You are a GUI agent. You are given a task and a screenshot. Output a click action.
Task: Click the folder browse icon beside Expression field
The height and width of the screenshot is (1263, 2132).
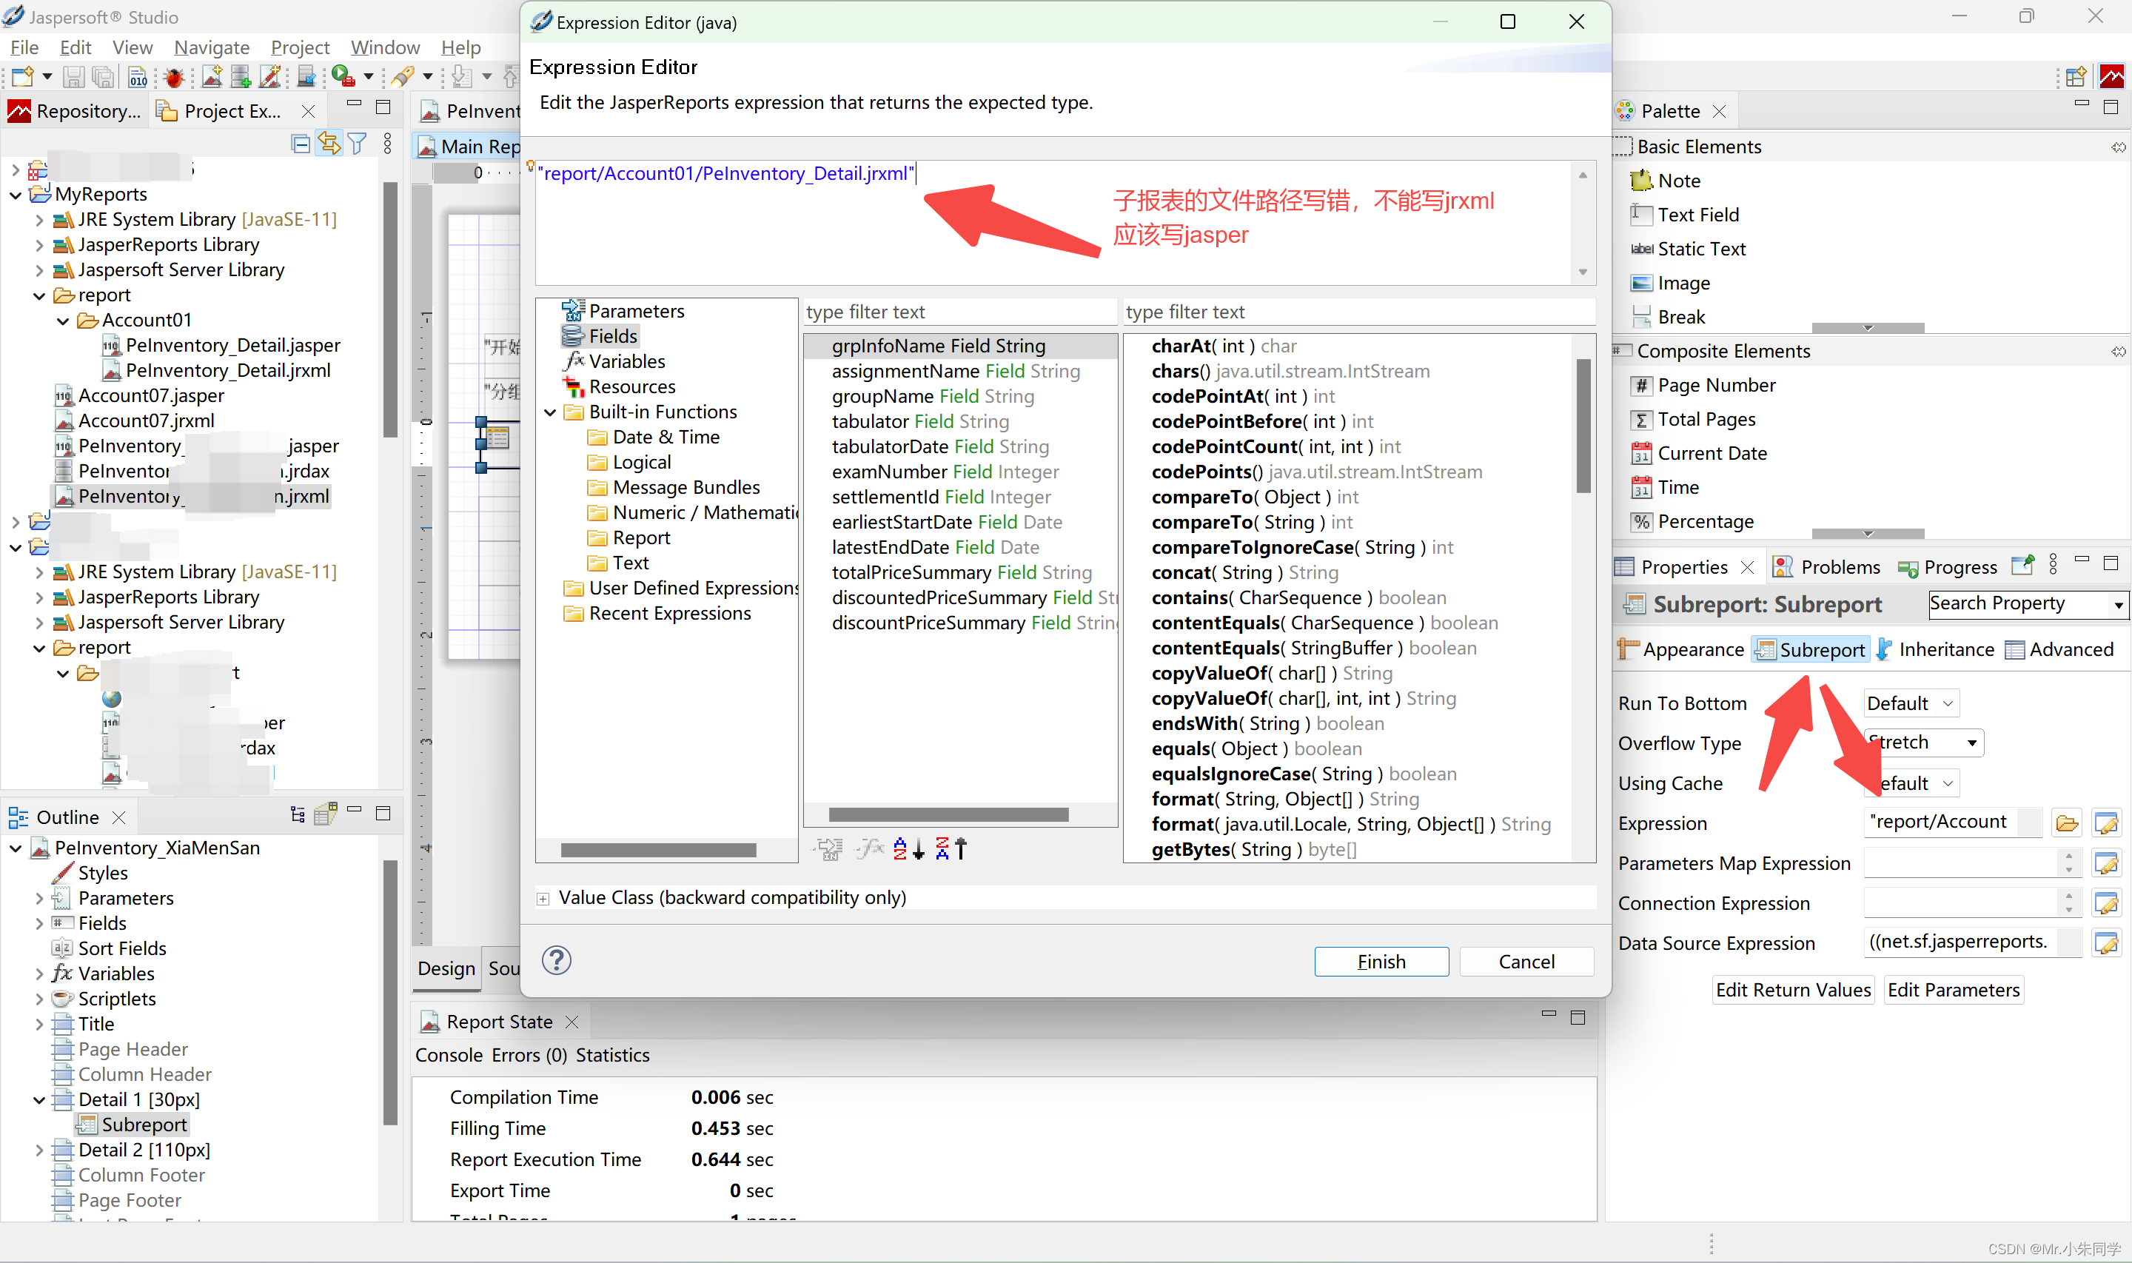[x=2068, y=823]
